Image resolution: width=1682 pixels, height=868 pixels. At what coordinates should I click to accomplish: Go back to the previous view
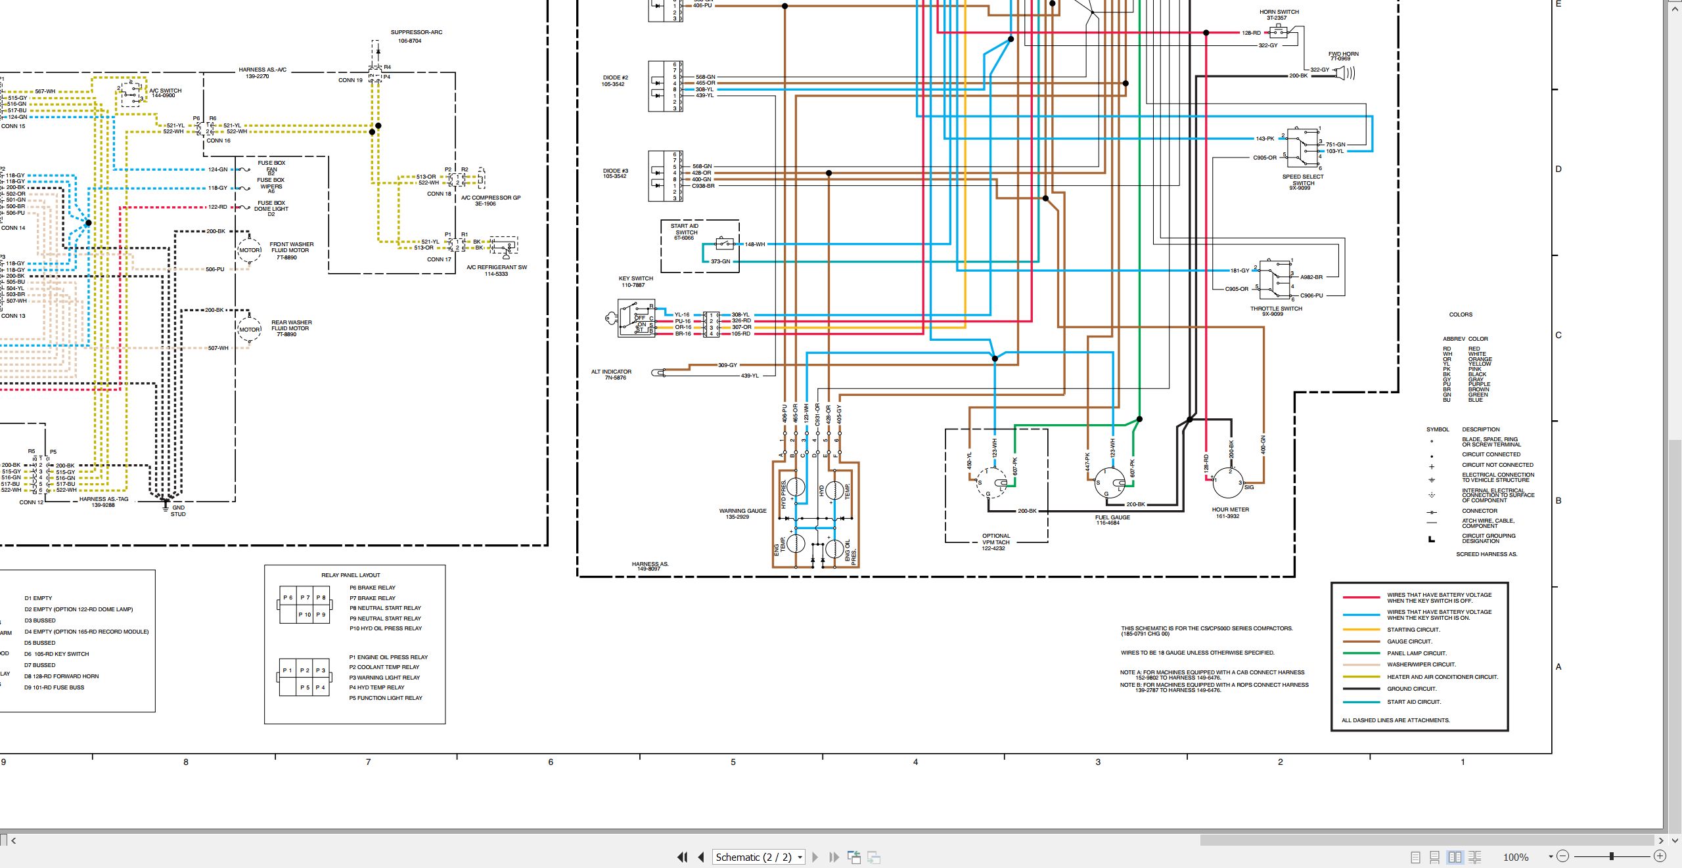[854, 857]
